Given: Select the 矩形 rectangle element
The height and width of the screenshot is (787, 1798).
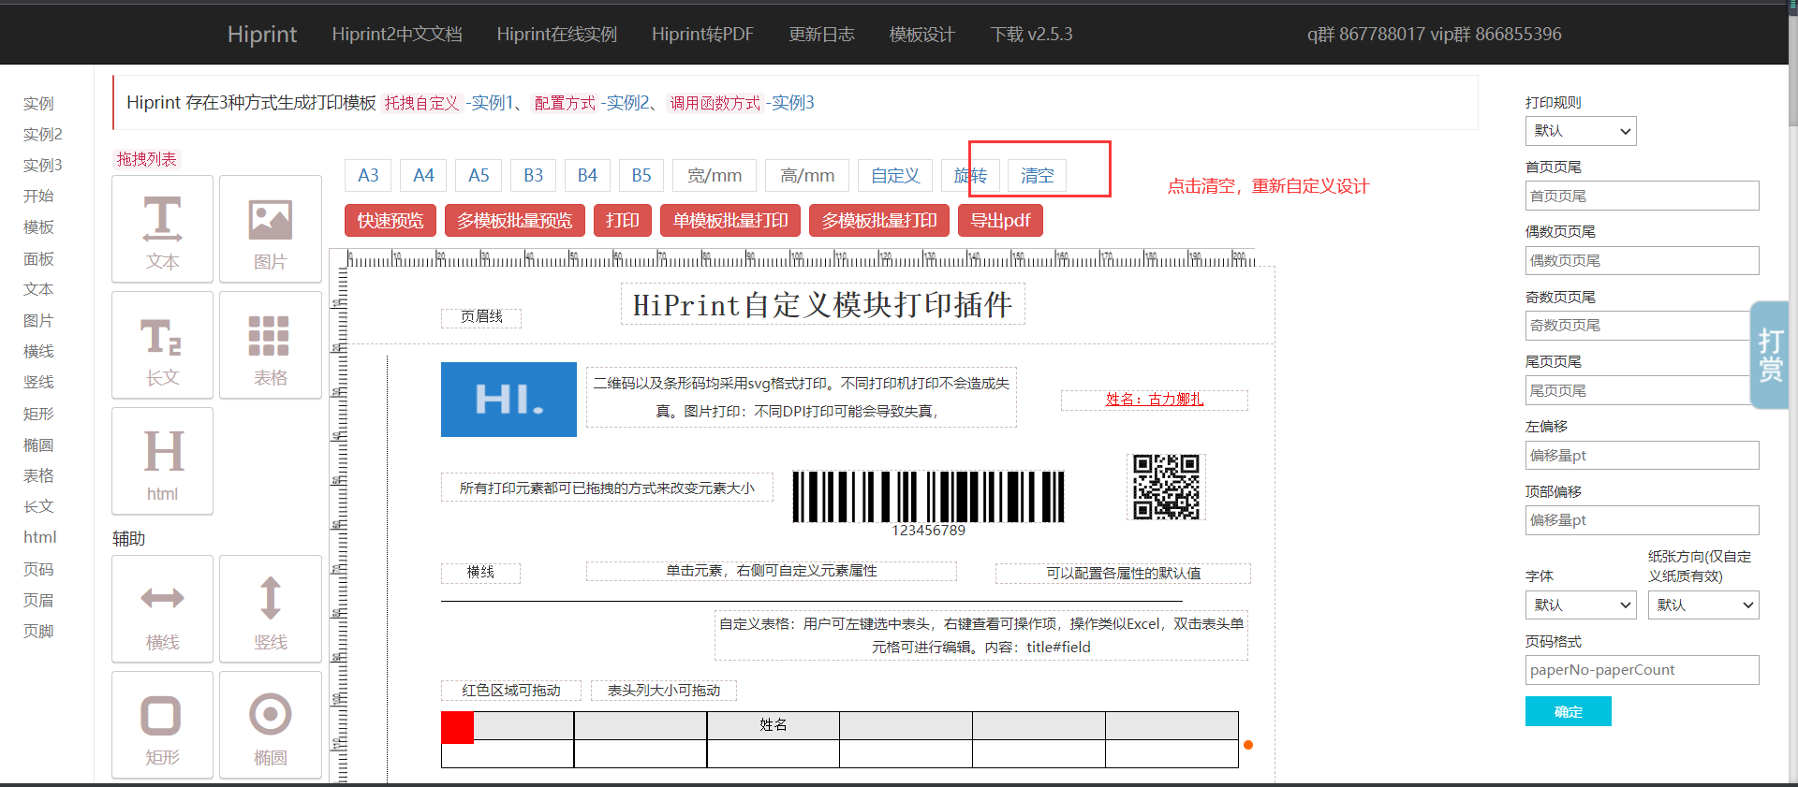Looking at the screenshot, I should [162, 725].
